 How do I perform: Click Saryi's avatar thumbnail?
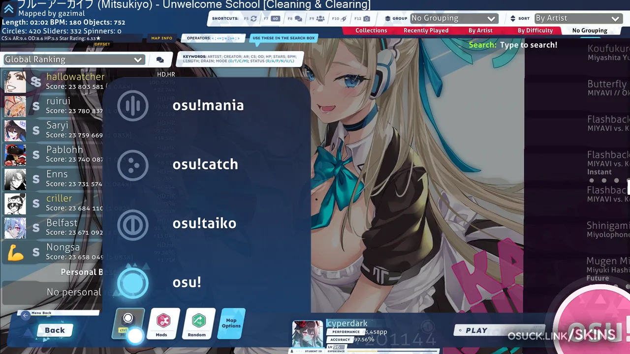pyautogui.click(x=15, y=130)
